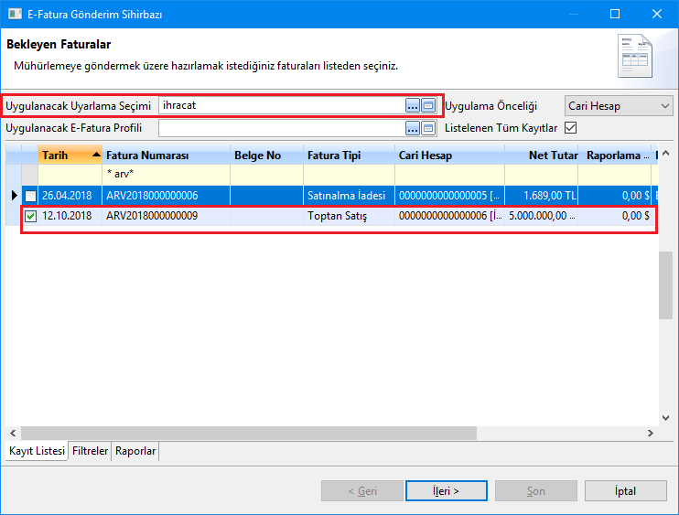The width and height of the screenshot is (679, 515).
Task: Open the Uygulama Önceliği dropdown
Action: 618,106
